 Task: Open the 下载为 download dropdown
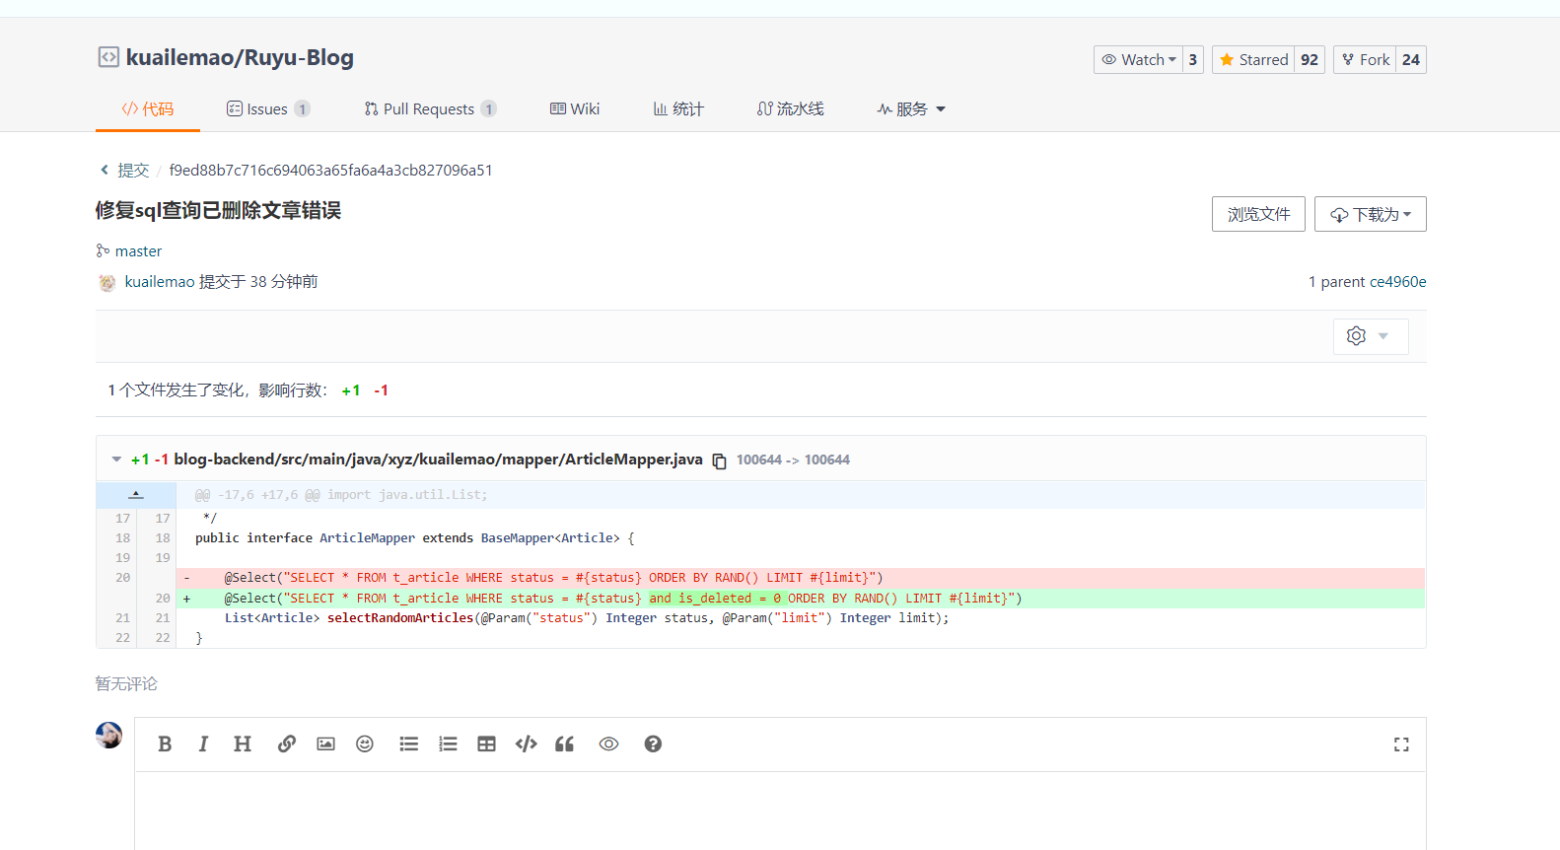pyautogui.click(x=1370, y=214)
